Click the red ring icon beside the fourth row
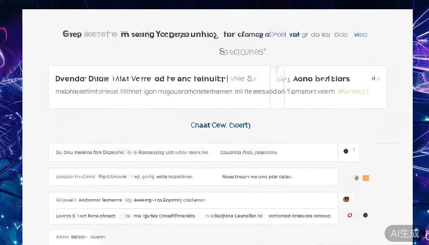The width and height of the screenshot is (429, 245). (350, 215)
